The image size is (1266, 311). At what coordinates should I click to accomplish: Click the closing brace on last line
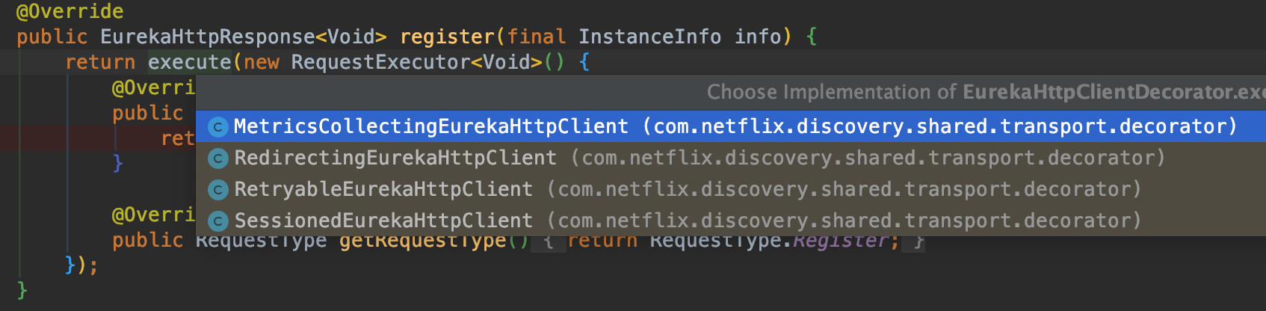click(22, 290)
